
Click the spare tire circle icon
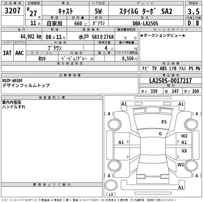click(x=111, y=185)
